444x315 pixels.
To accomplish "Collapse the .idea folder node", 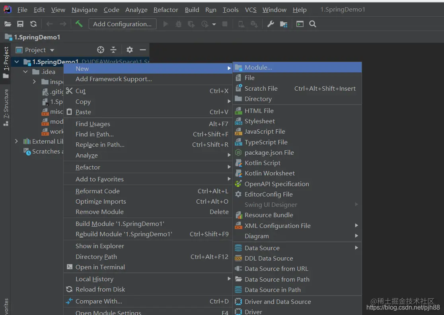I will (25, 72).
